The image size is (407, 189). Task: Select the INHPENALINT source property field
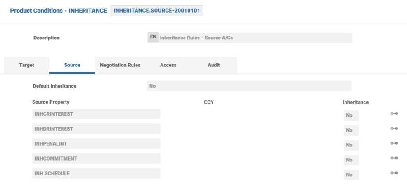pos(96,144)
